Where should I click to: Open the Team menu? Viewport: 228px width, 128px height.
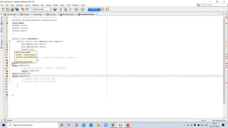pos(62,5)
